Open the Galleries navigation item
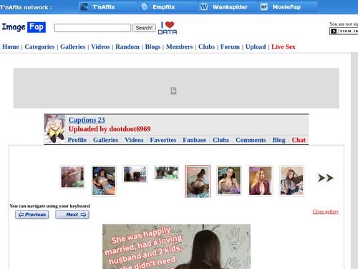The height and width of the screenshot is (269, 358). [73, 47]
